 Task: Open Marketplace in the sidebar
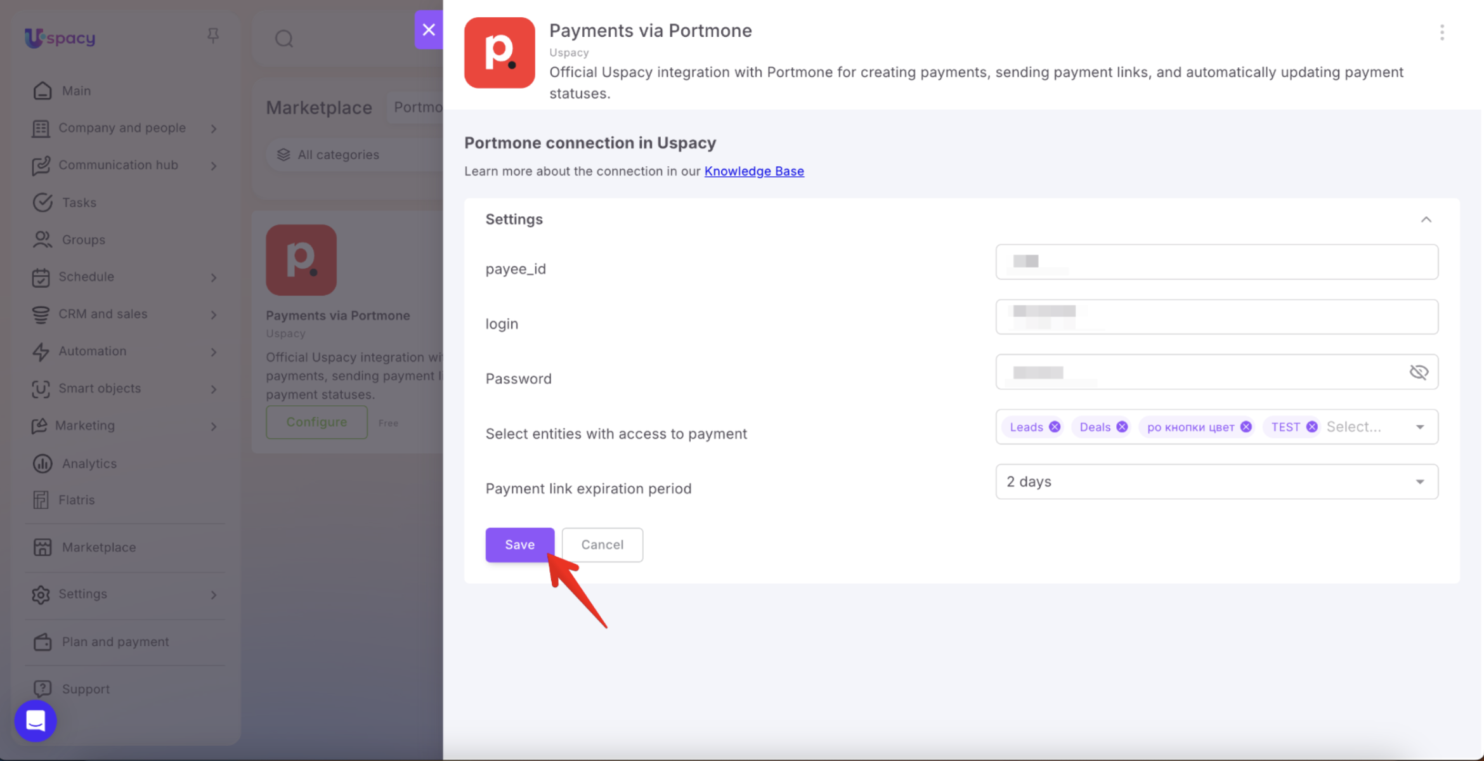pos(99,547)
